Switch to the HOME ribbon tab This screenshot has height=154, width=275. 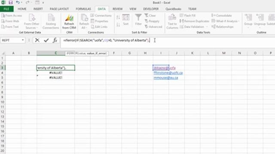tap(22, 9)
